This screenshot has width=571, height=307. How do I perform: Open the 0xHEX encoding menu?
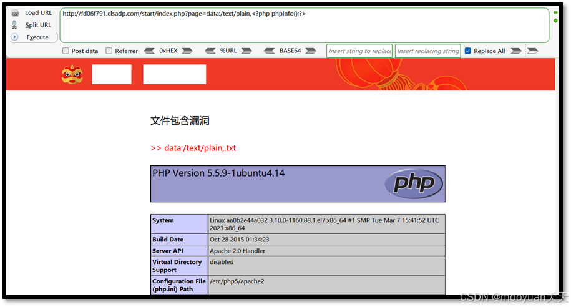(168, 51)
